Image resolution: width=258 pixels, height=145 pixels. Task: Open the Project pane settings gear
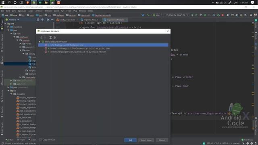pyautogui.click(x=48, y=20)
